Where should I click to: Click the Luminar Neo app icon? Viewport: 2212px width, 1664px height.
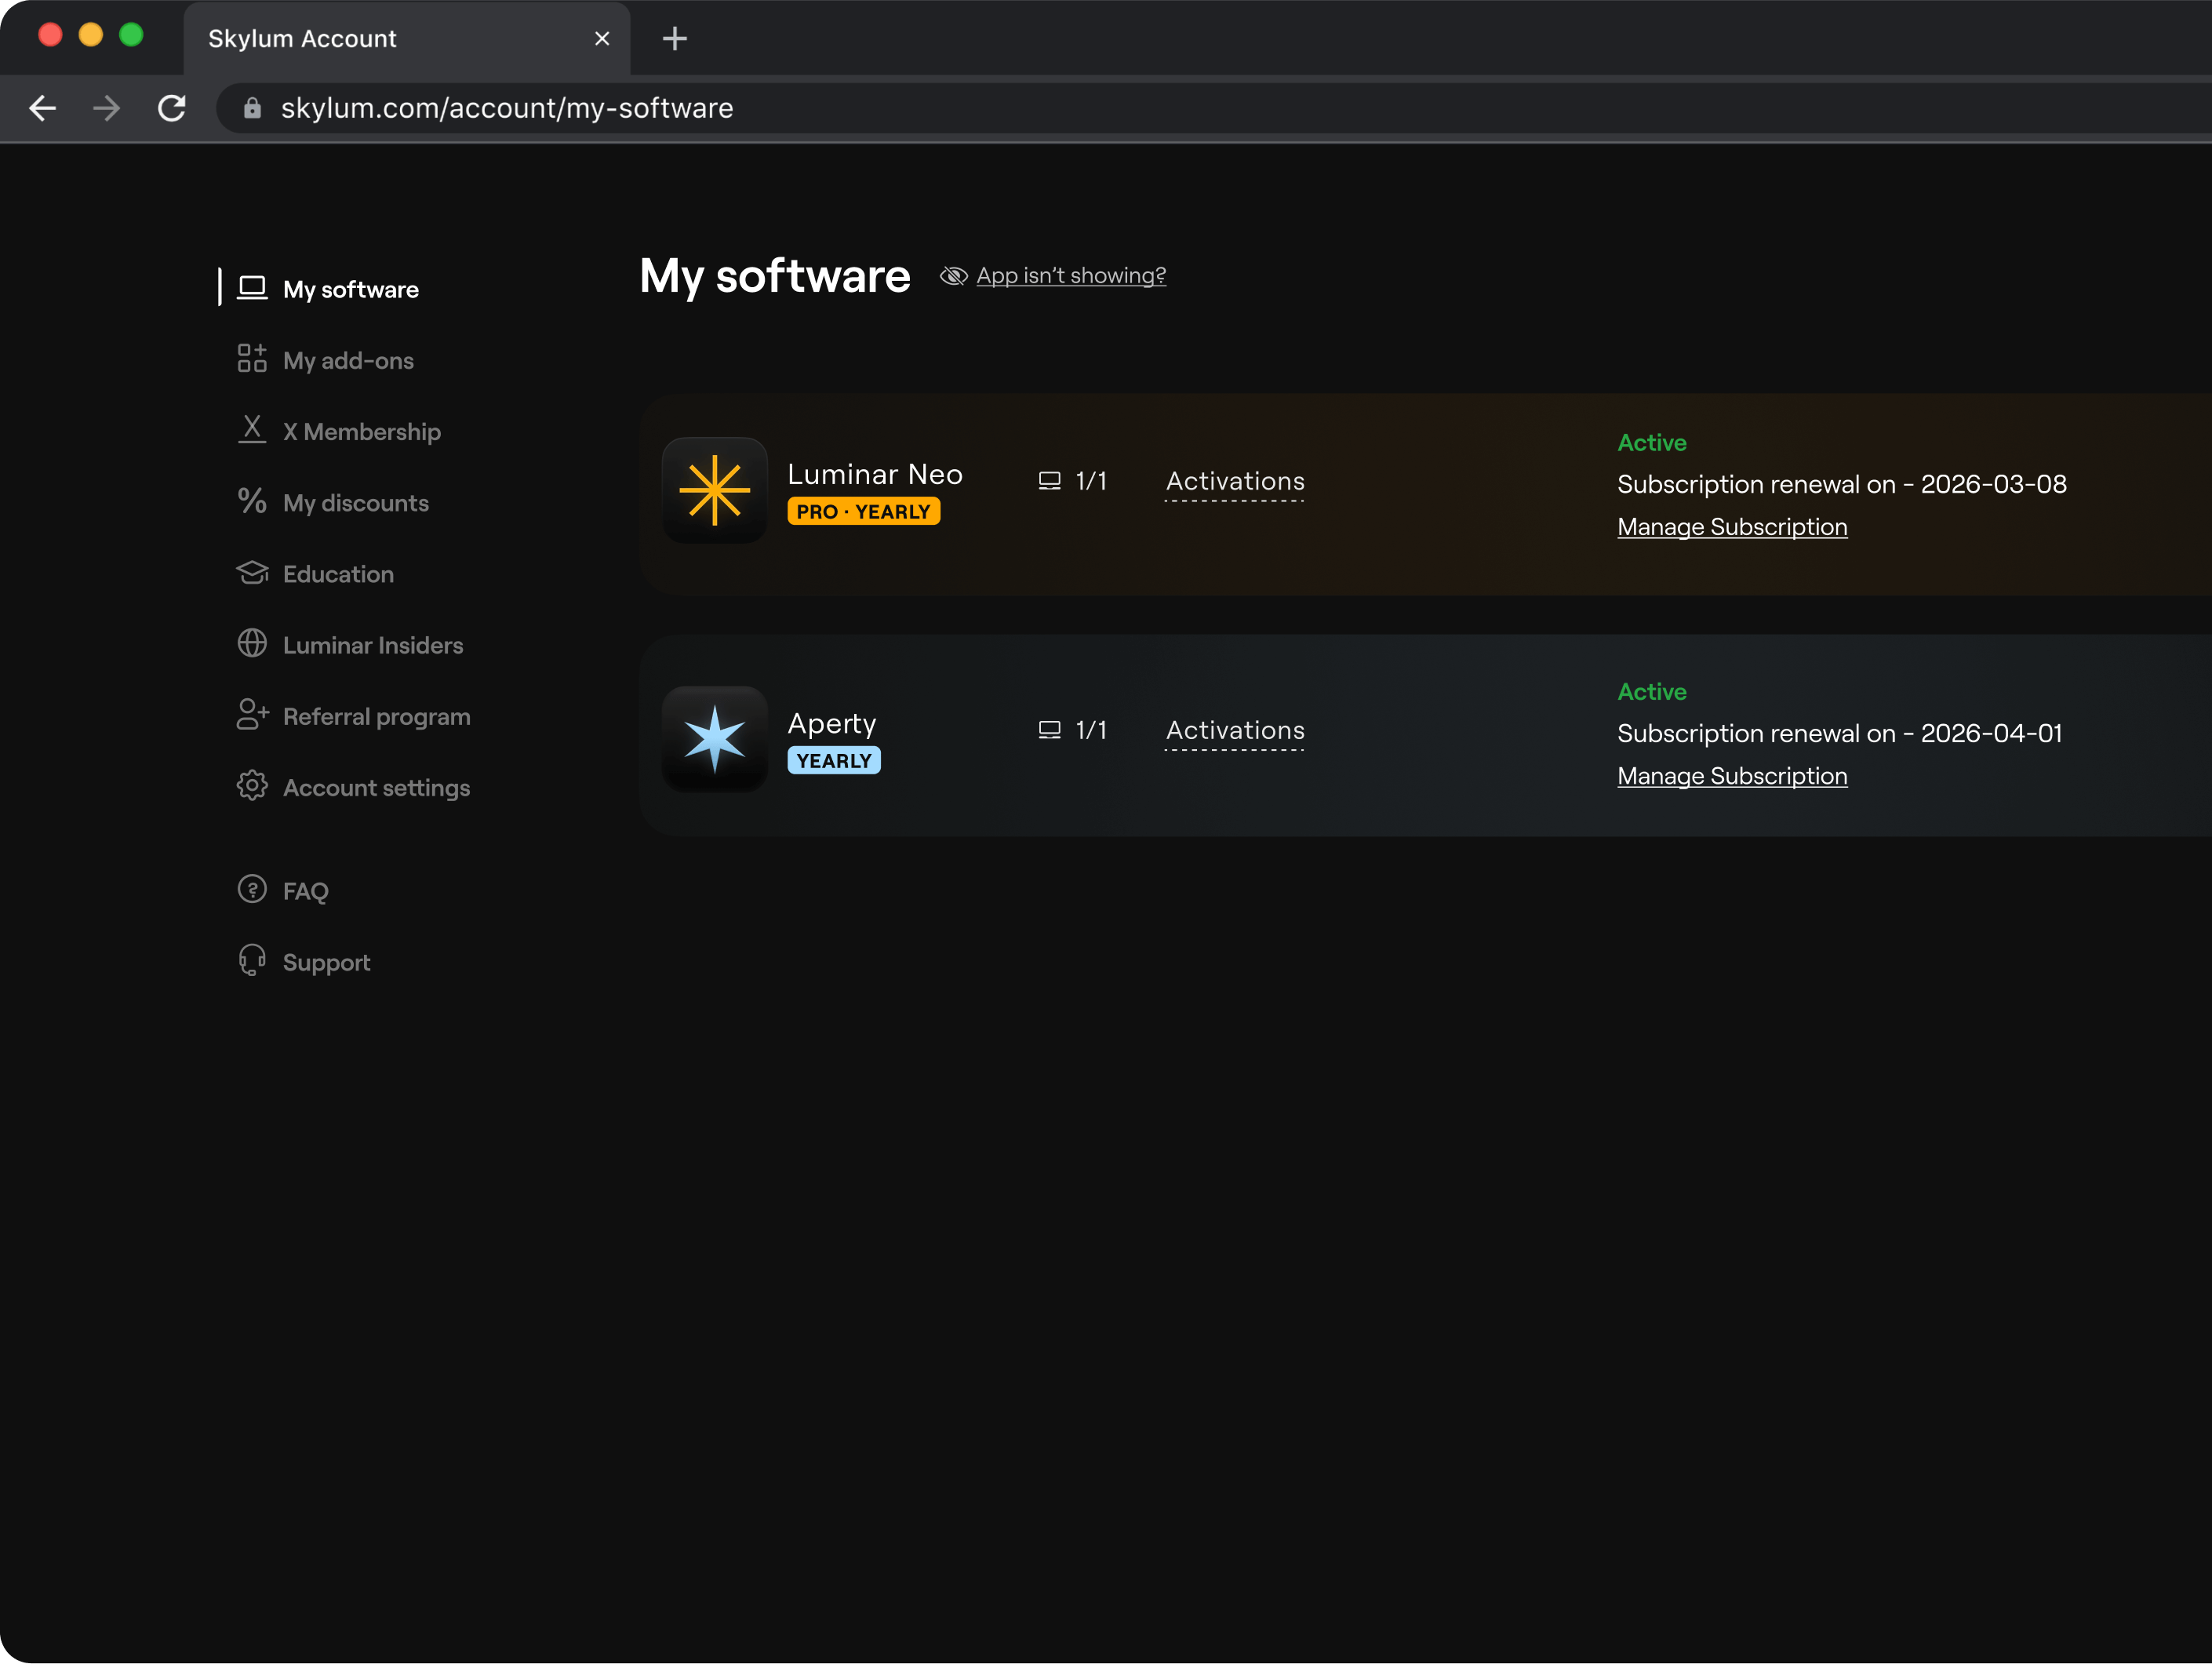pyautogui.click(x=714, y=490)
